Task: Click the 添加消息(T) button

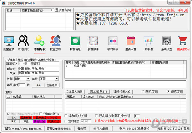Action: pyautogui.click(x=98, y=92)
